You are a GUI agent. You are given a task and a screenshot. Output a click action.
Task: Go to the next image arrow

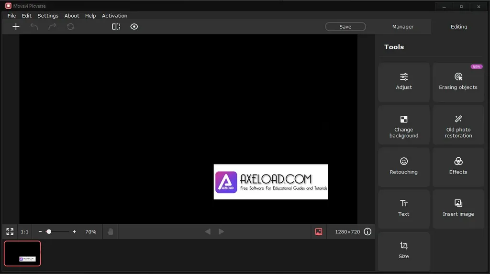(221, 231)
